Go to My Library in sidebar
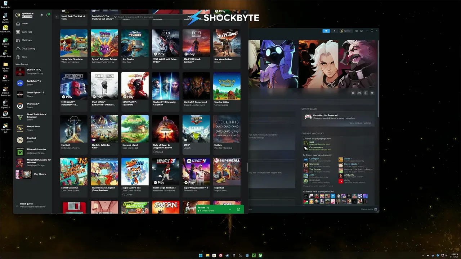 click(33, 40)
